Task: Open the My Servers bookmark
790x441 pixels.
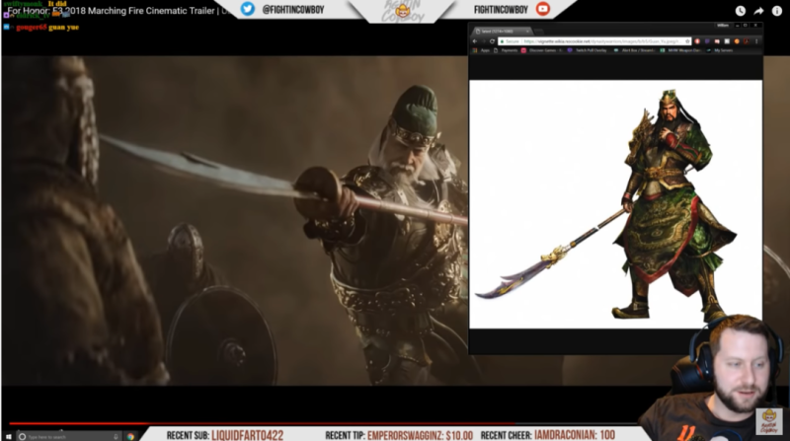Action: pyautogui.click(x=720, y=50)
